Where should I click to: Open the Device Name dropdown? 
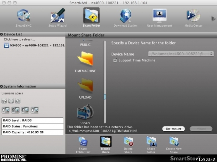coord(181,54)
